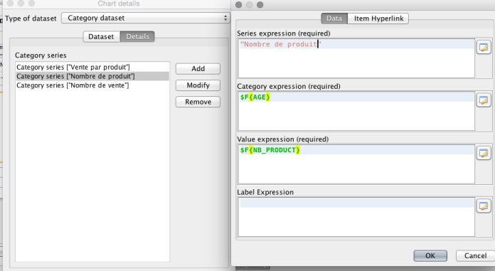Select the Data tab
495x271 pixels.
[334, 18]
